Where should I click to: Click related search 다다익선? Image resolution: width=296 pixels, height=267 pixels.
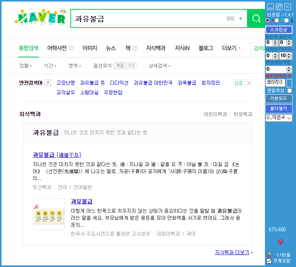point(119,83)
